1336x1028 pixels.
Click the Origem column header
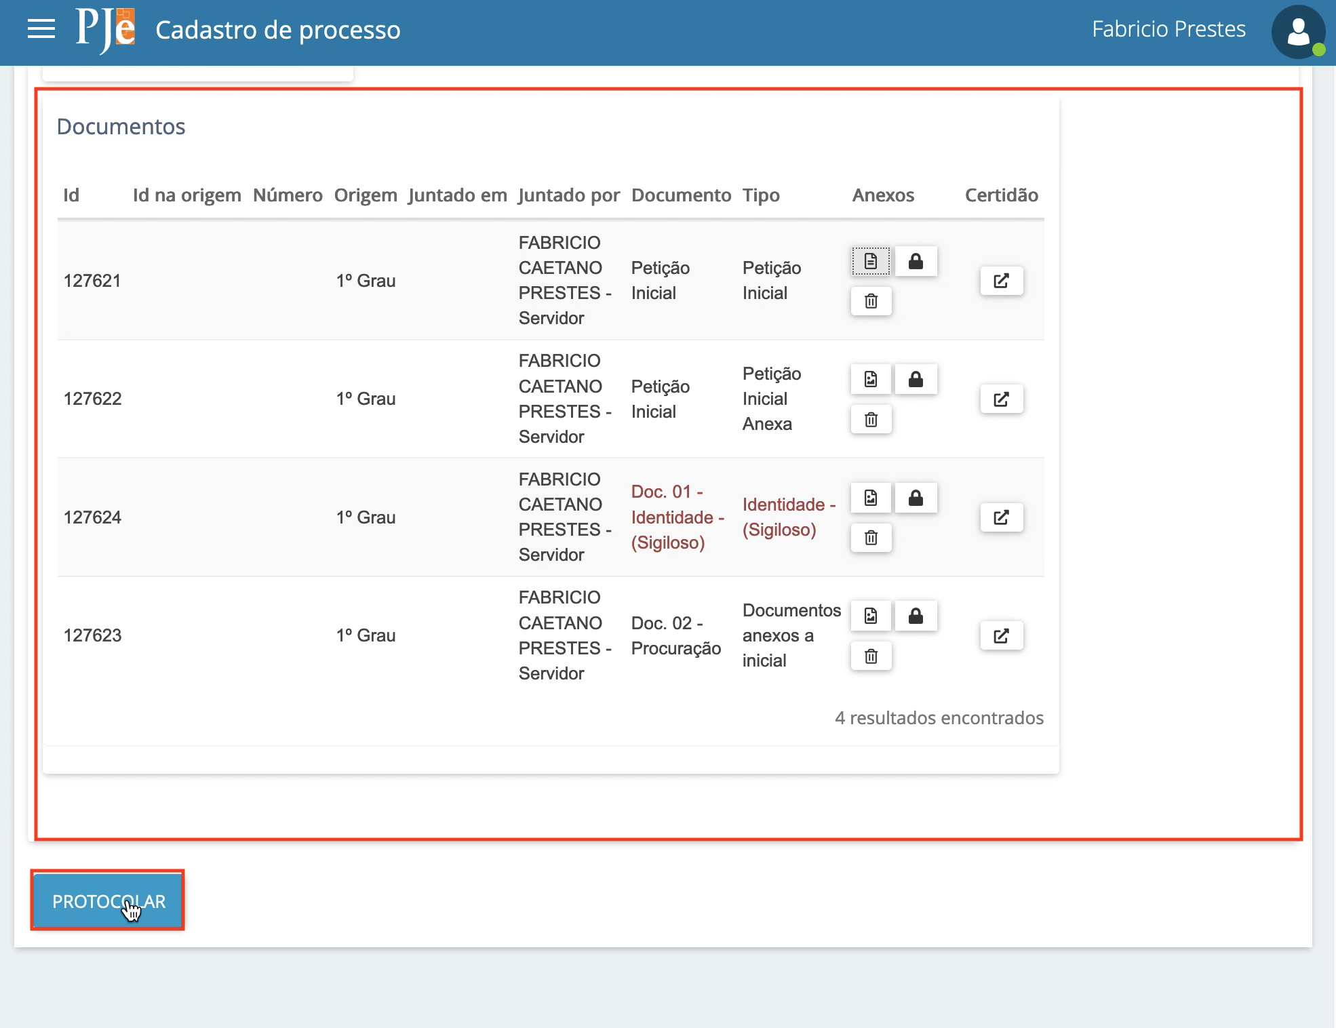(366, 195)
